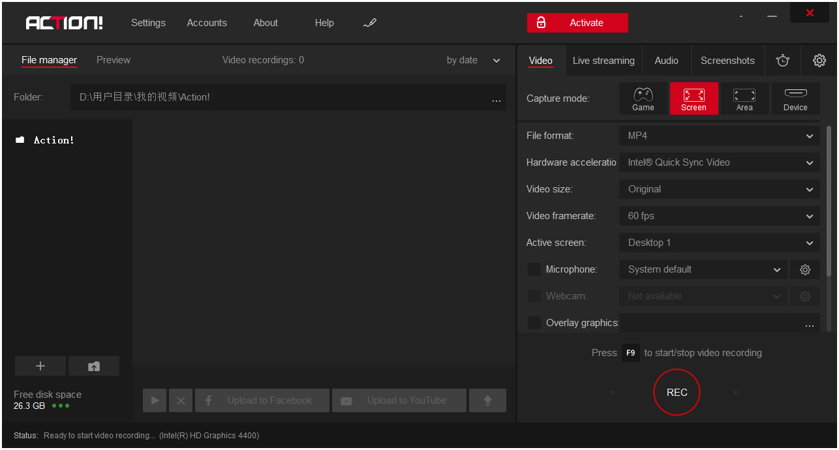839x450 pixels.
Task: Click Upload to Facebook button
Action: (x=262, y=400)
